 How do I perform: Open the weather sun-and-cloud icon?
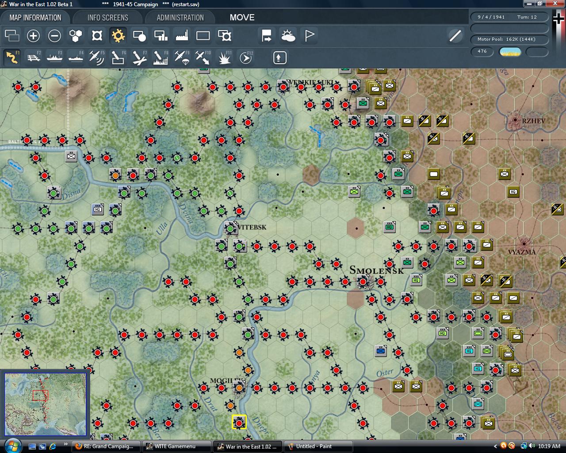(288, 36)
